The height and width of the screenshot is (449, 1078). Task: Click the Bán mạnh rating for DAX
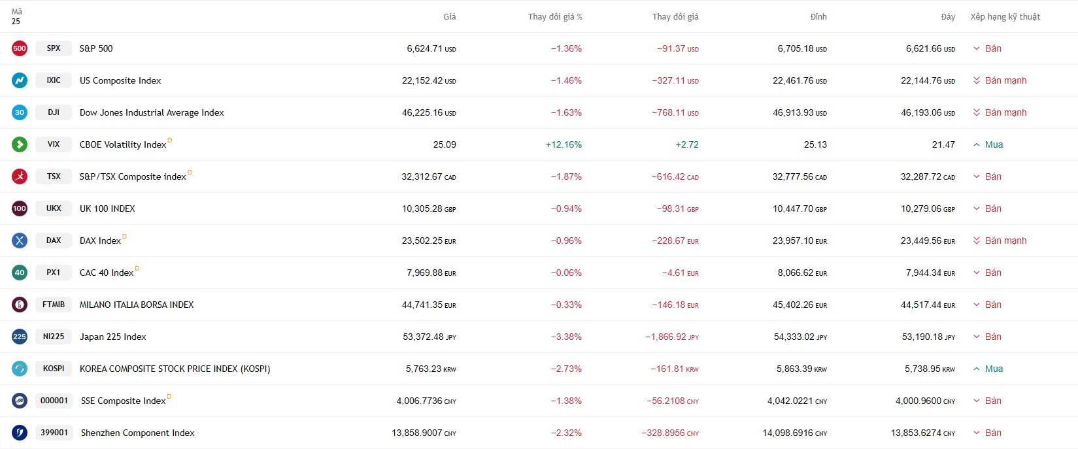(x=1005, y=241)
